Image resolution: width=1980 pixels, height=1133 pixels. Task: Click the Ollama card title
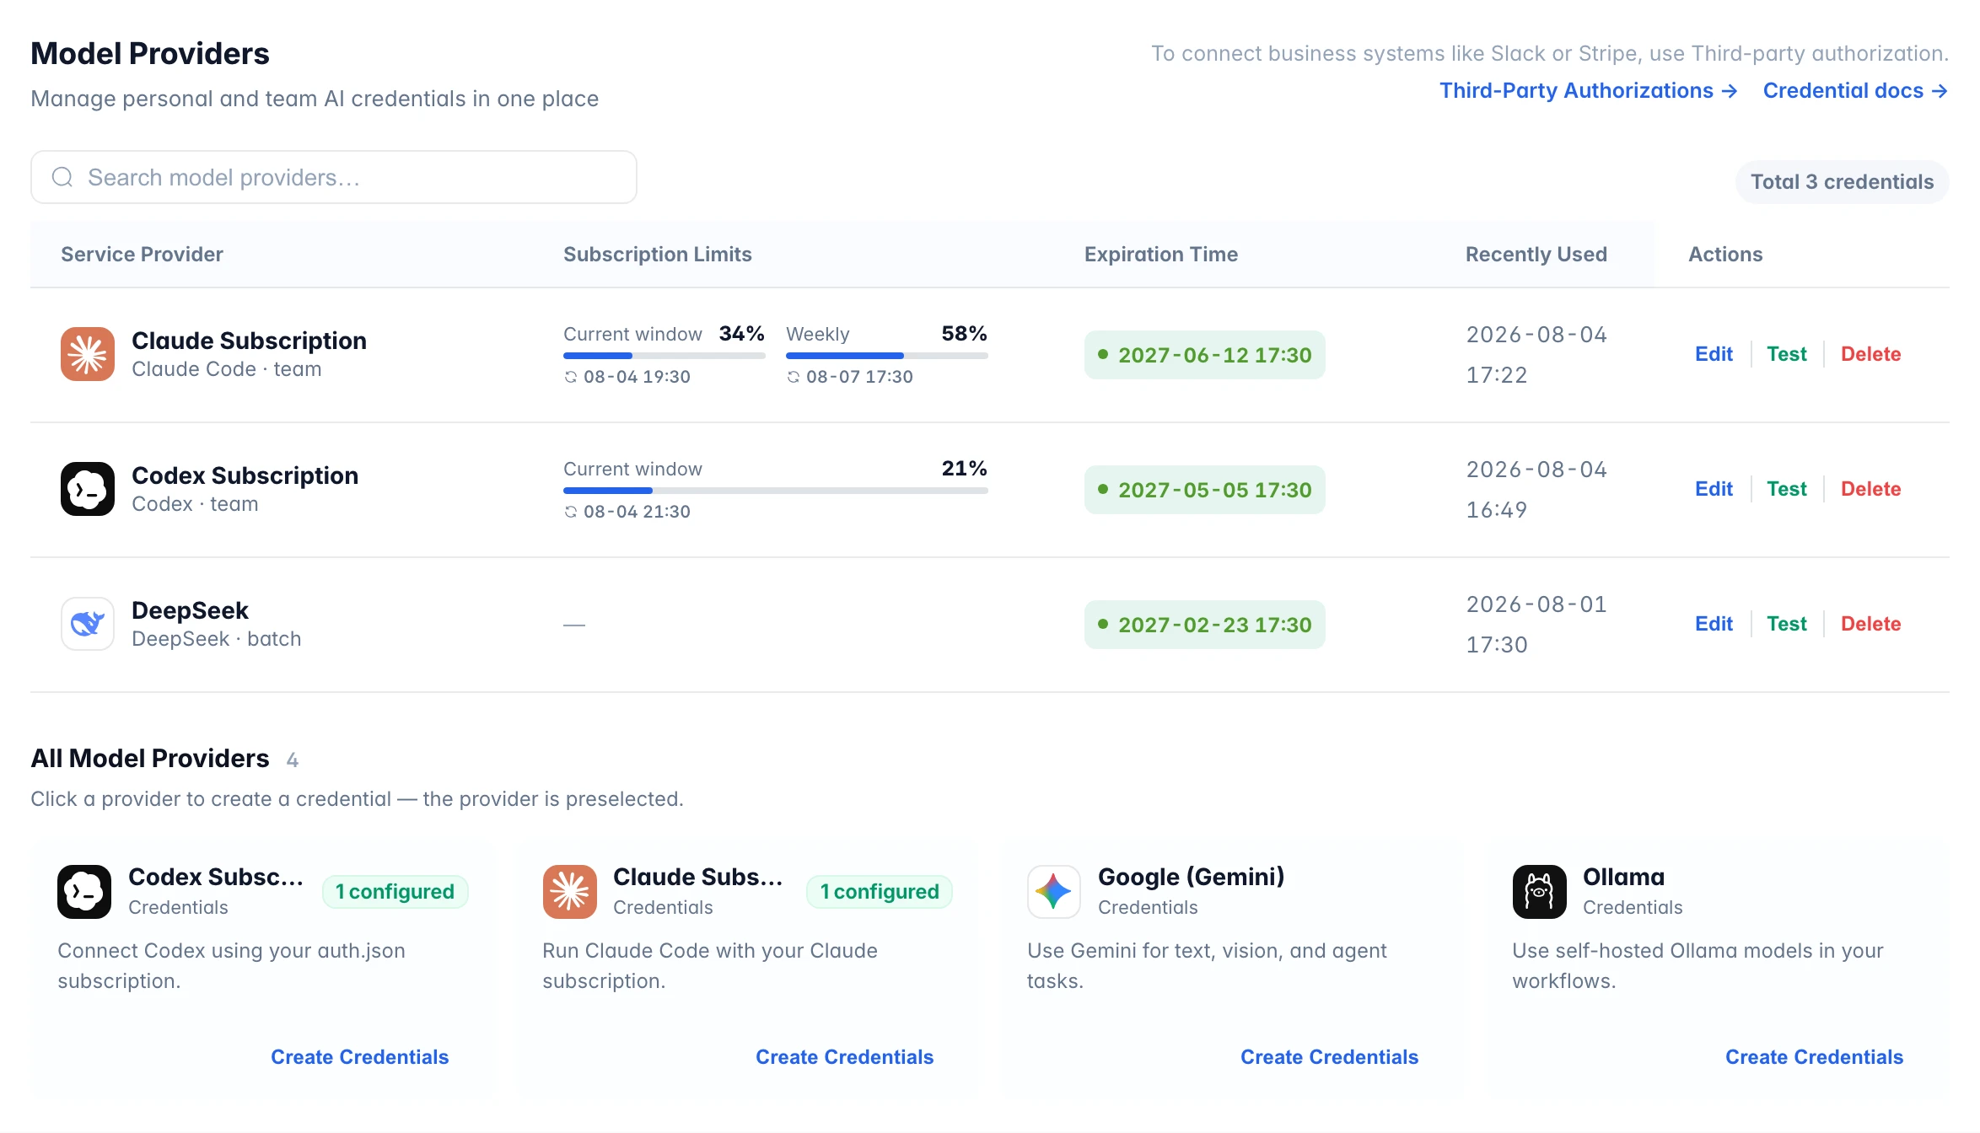point(1623,877)
